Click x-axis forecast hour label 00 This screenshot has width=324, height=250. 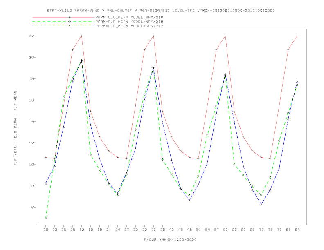[x=46, y=230]
